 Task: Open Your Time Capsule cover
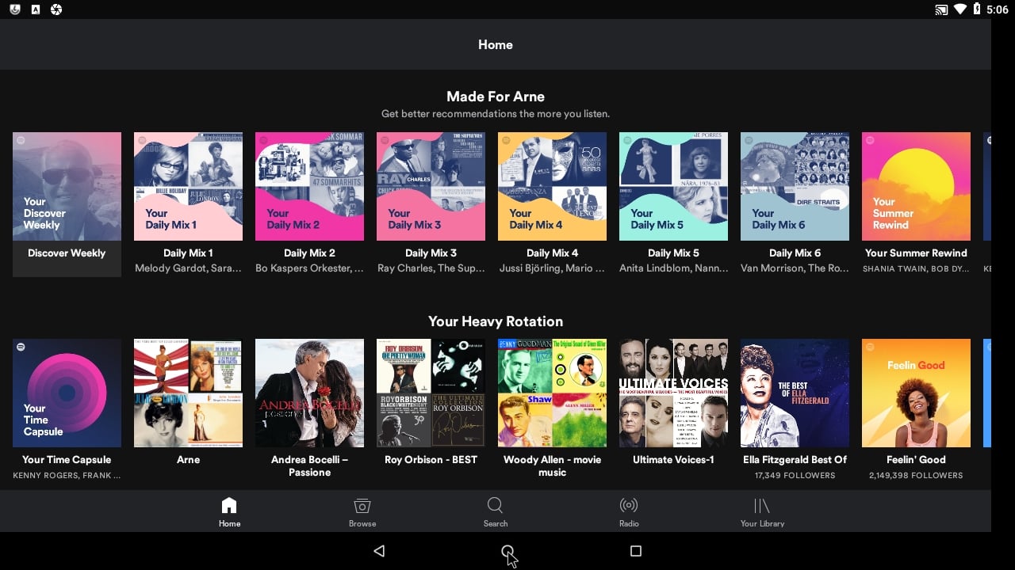click(x=67, y=393)
